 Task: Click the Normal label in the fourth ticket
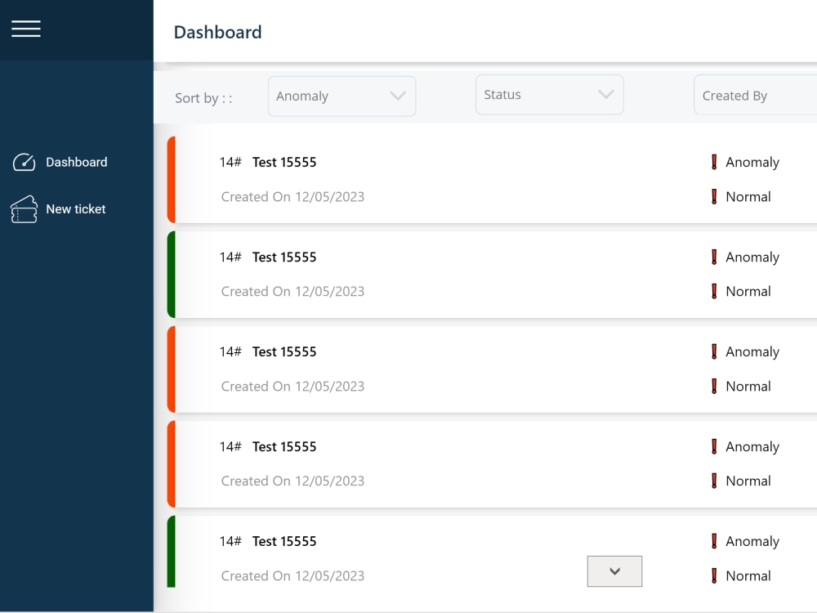click(748, 481)
